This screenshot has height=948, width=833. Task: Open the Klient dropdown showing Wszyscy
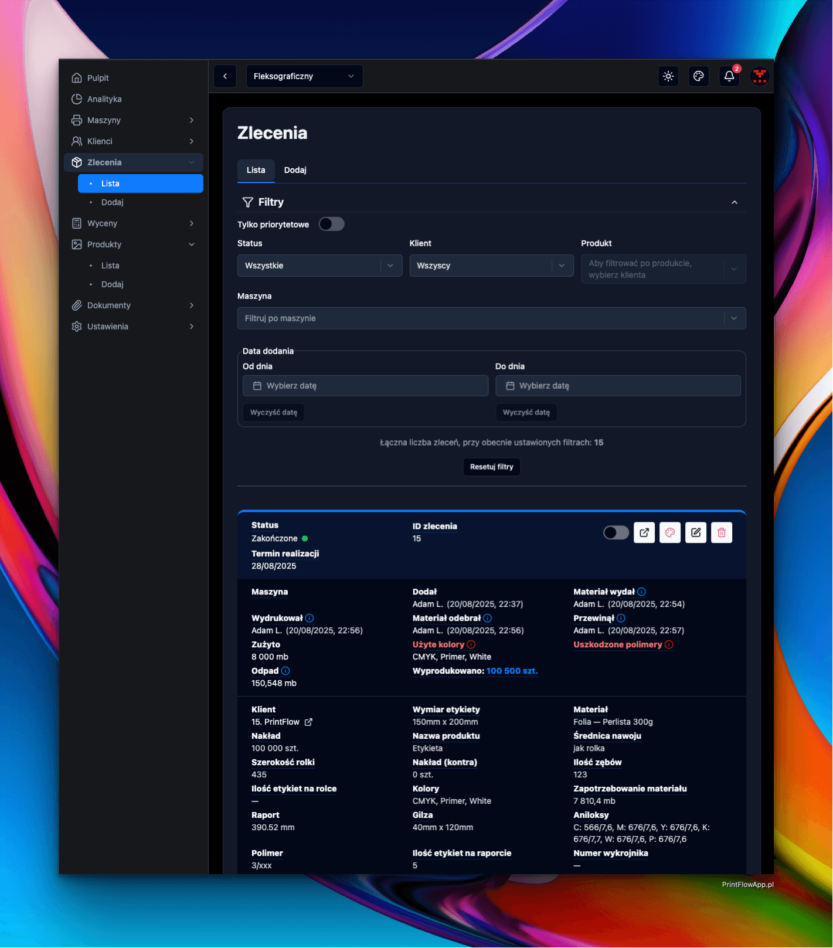point(491,266)
